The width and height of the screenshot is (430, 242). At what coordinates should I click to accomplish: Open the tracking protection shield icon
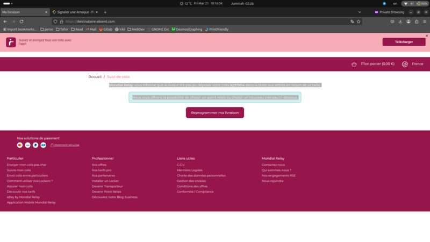(55, 22)
